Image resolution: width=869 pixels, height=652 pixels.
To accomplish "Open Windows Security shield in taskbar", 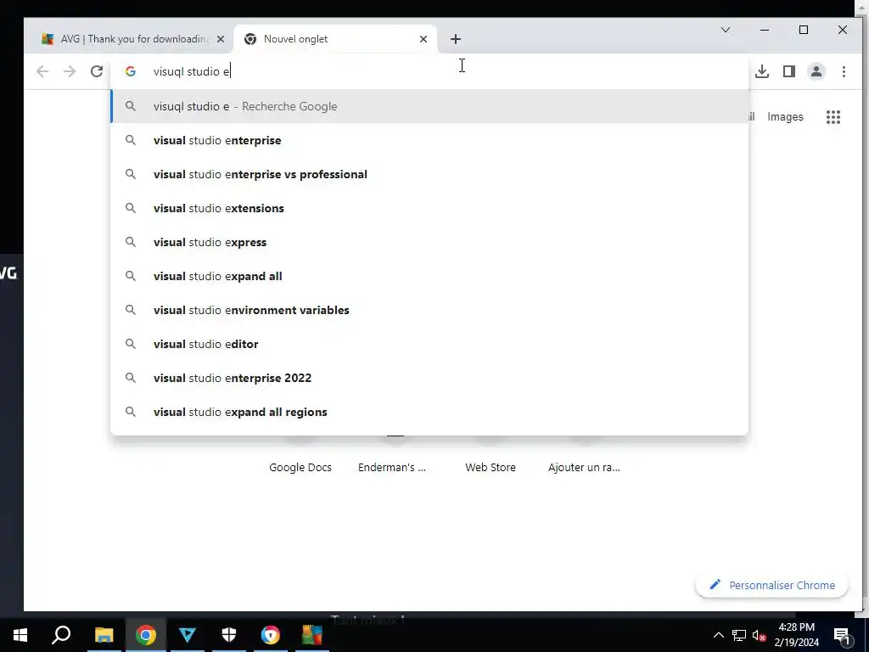I will point(229,635).
